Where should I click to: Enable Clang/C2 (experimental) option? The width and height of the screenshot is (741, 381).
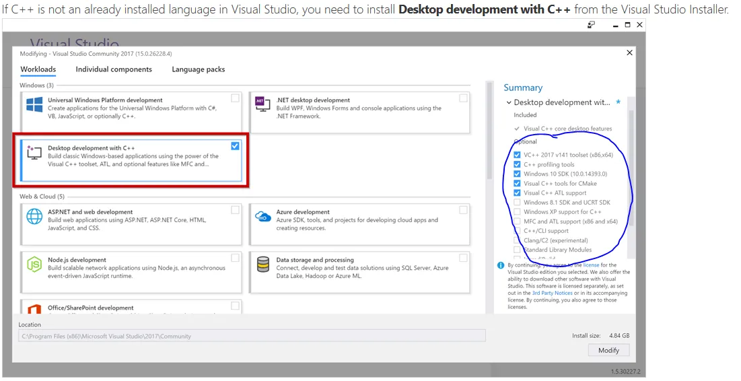click(x=517, y=240)
